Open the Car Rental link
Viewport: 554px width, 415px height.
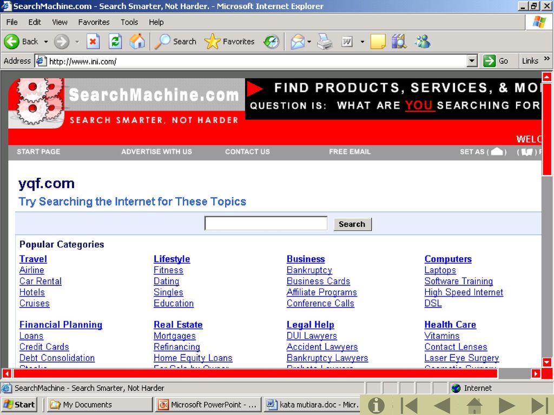click(40, 281)
